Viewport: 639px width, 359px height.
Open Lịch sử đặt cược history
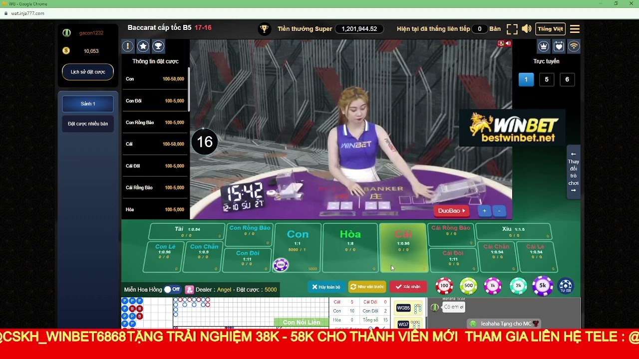click(x=88, y=72)
